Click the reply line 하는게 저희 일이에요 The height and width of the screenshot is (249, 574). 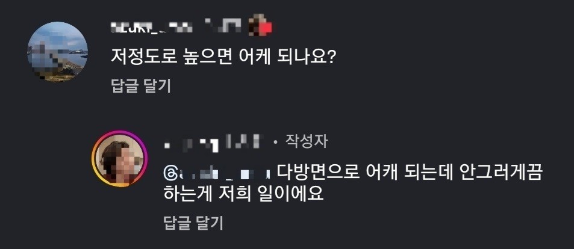pos(244,194)
